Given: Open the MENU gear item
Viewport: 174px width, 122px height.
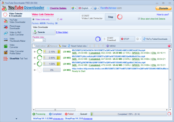Looking at the screenshot, I should 111,46.
